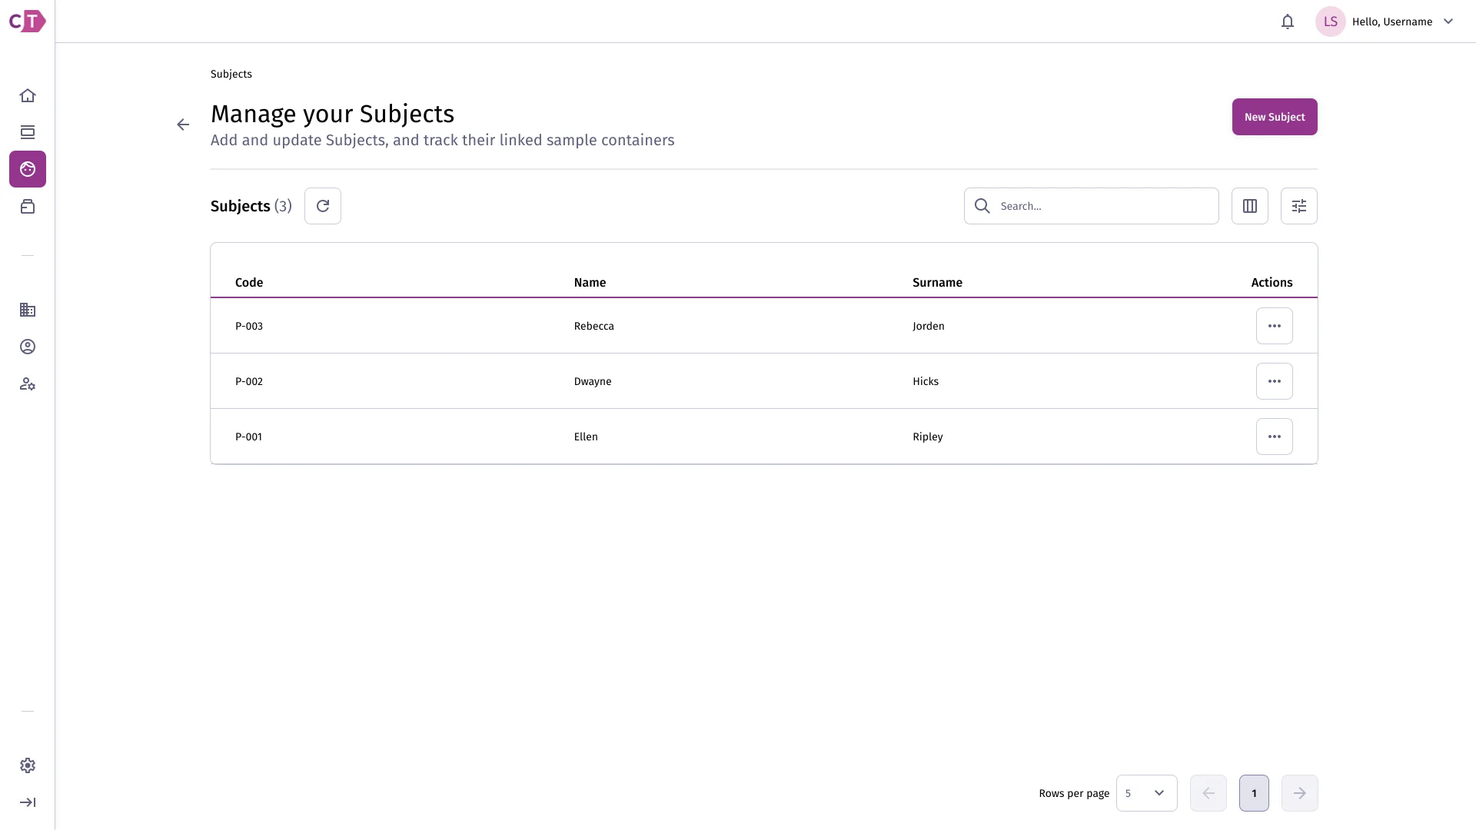Expand the username account dropdown chevron
The image size is (1476, 830).
1448,22
